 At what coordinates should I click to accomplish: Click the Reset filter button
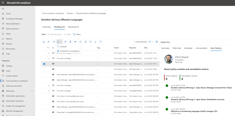pos(67,34)
